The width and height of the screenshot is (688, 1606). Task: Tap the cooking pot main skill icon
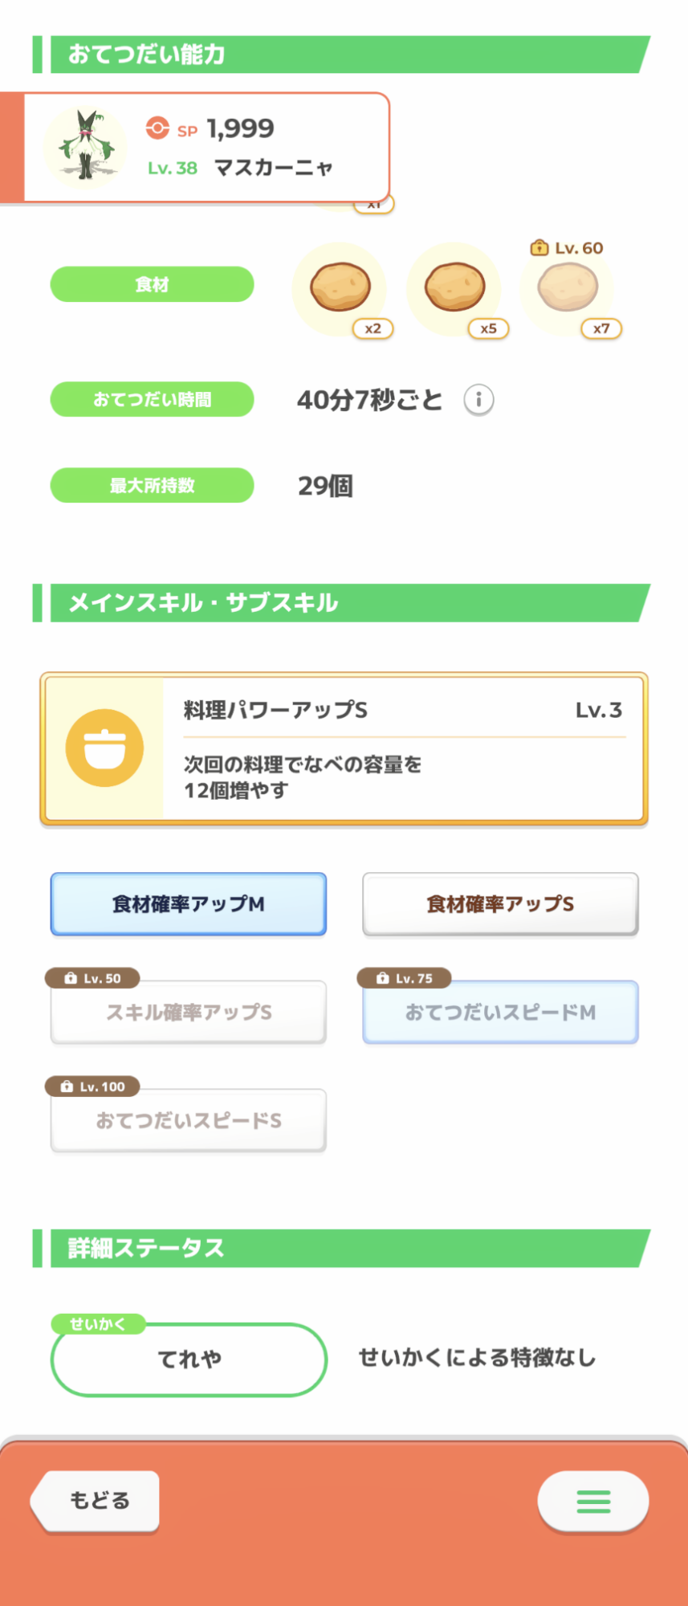[104, 748]
